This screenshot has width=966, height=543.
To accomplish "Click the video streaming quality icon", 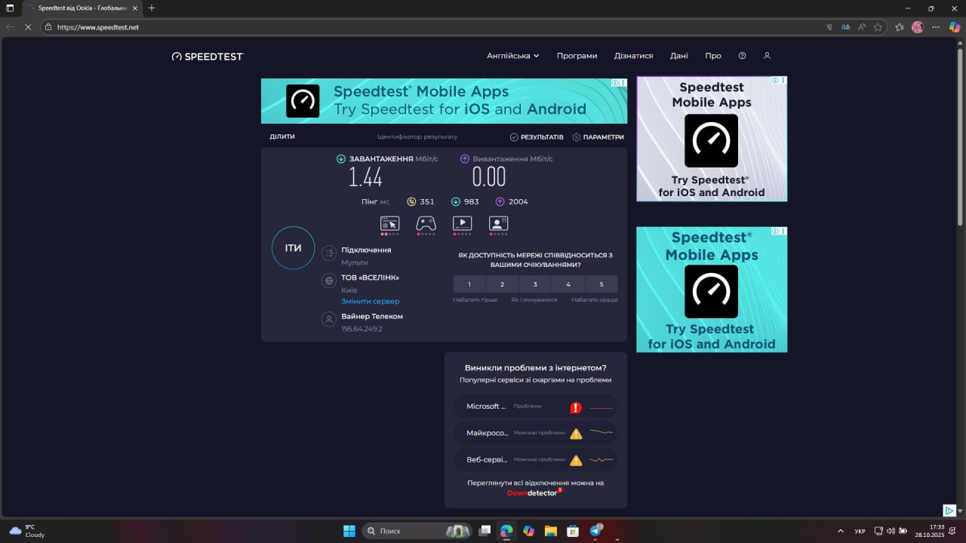I will pyautogui.click(x=462, y=223).
